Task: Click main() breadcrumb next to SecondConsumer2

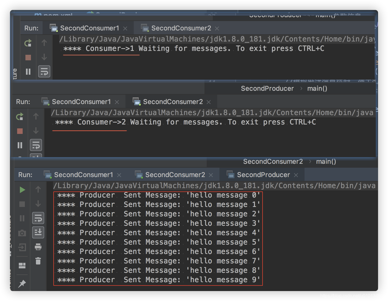Action: [326, 162]
